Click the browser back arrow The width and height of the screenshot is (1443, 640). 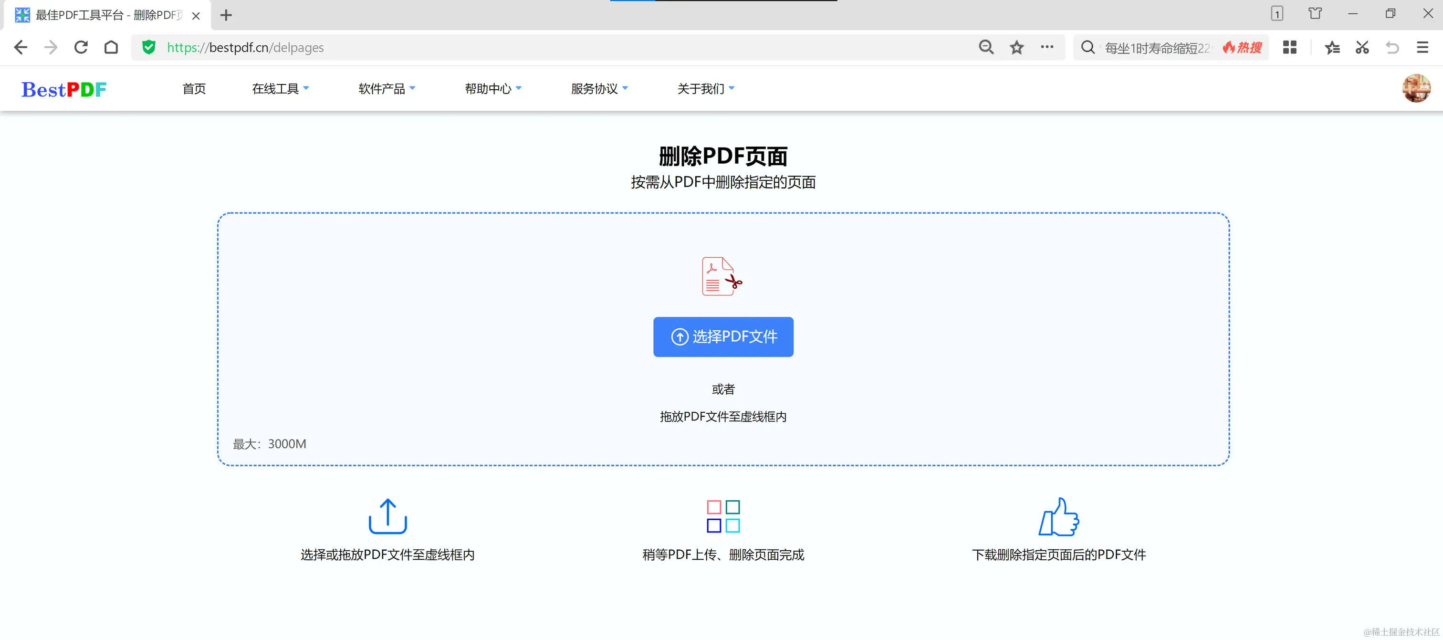click(21, 48)
